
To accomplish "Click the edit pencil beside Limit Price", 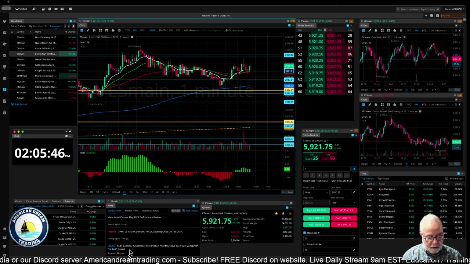I will pos(354,192).
